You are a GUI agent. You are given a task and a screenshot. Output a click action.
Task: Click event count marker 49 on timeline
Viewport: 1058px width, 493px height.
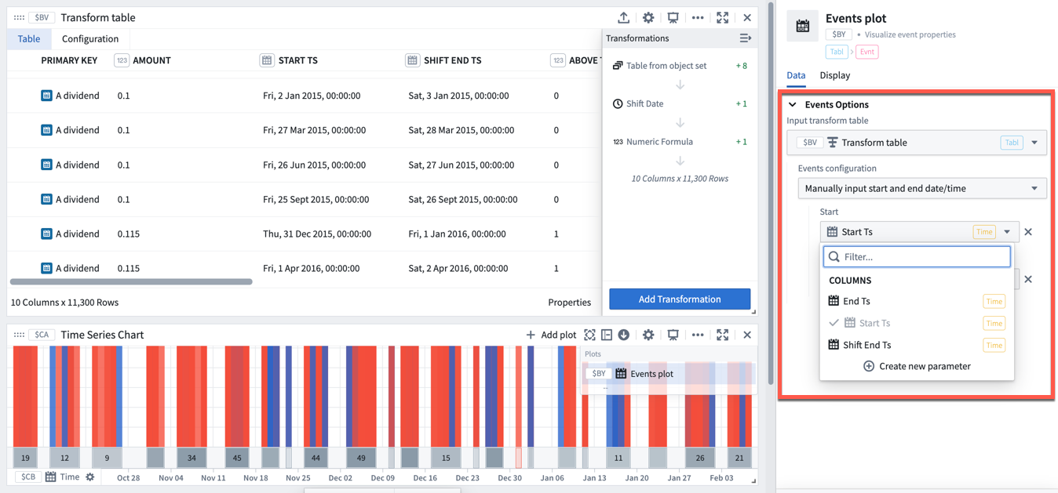pyautogui.click(x=361, y=458)
